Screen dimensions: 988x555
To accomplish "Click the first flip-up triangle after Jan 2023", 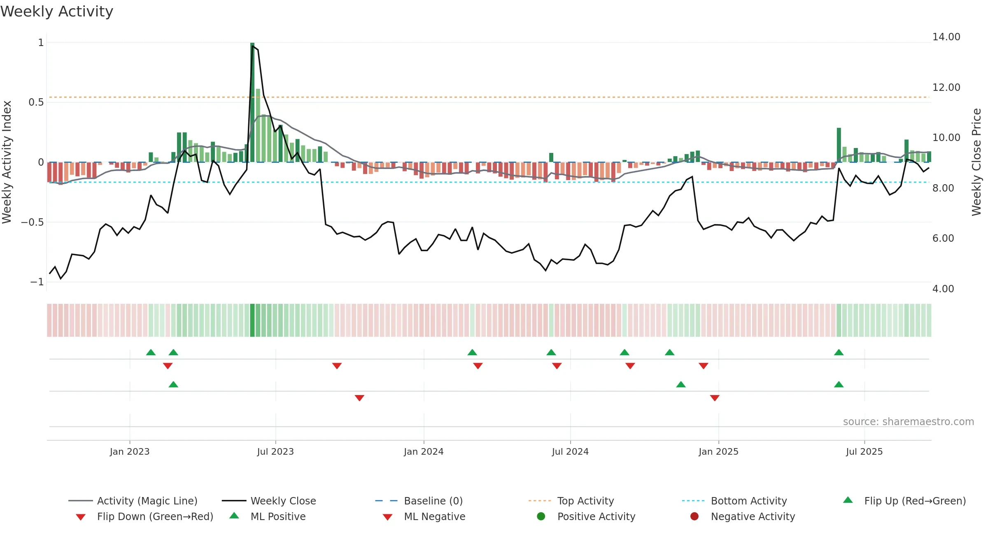I will tap(151, 352).
